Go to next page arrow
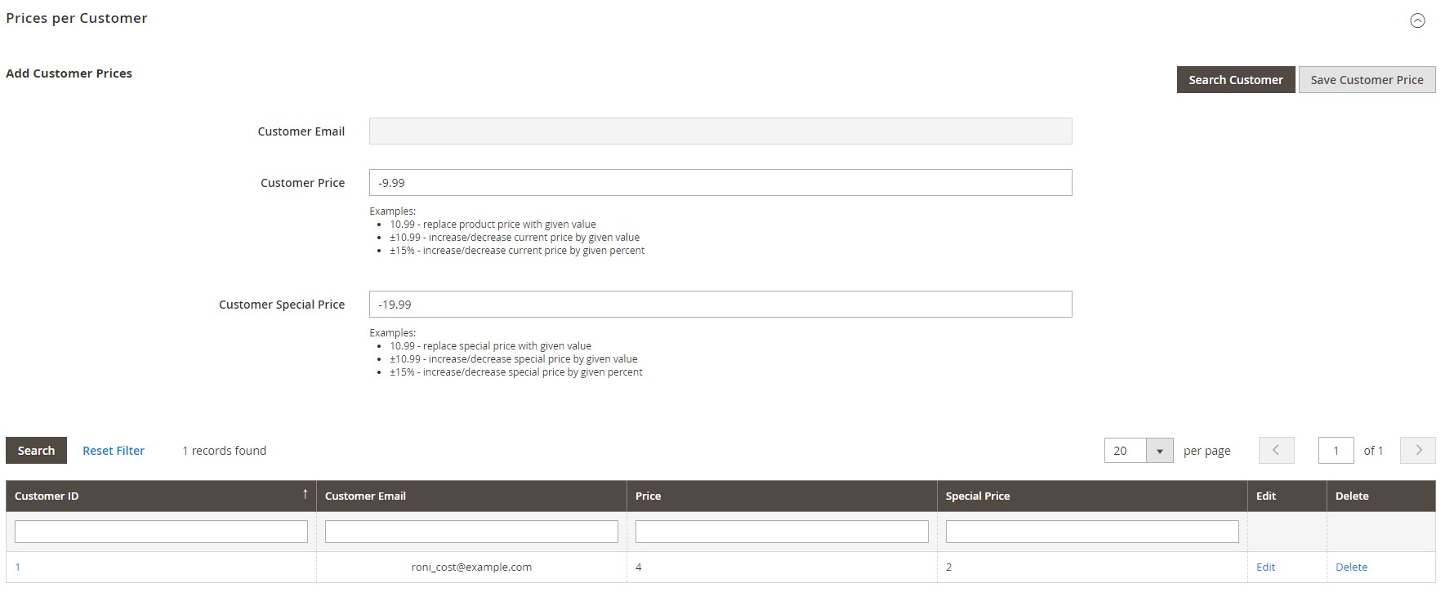The image size is (1445, 592). coord(1418,451)
